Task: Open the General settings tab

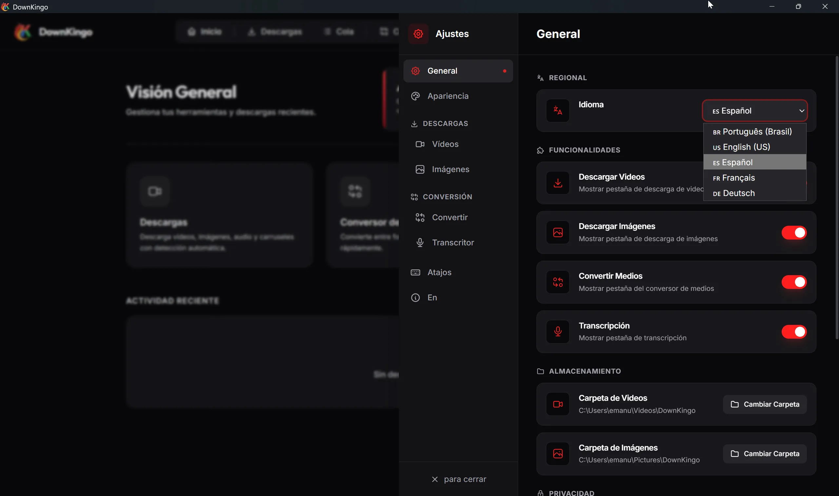Action: click(x=458, y=71)
